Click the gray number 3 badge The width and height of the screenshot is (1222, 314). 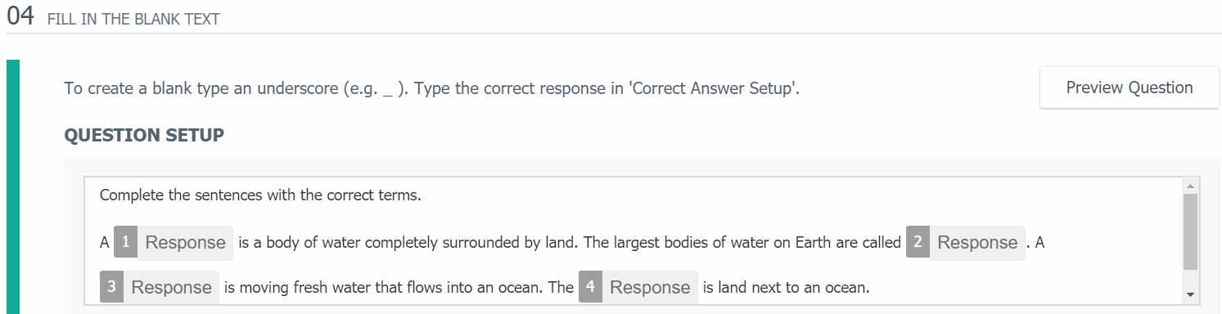tap(111, 288)
